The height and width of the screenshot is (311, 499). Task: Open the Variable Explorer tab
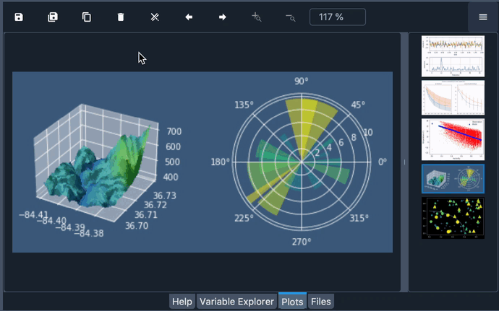point(236,302)
